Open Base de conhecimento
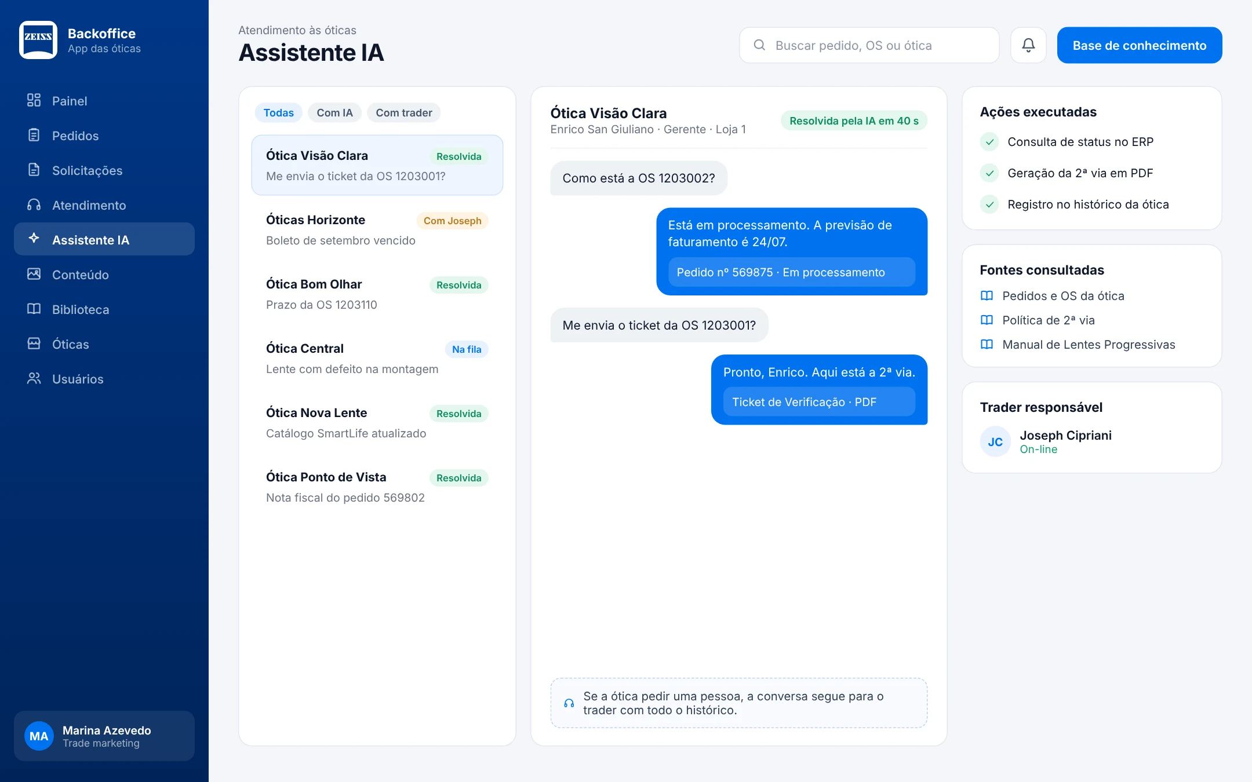This screenshot has height=782, width=1252. [1140, 45]
